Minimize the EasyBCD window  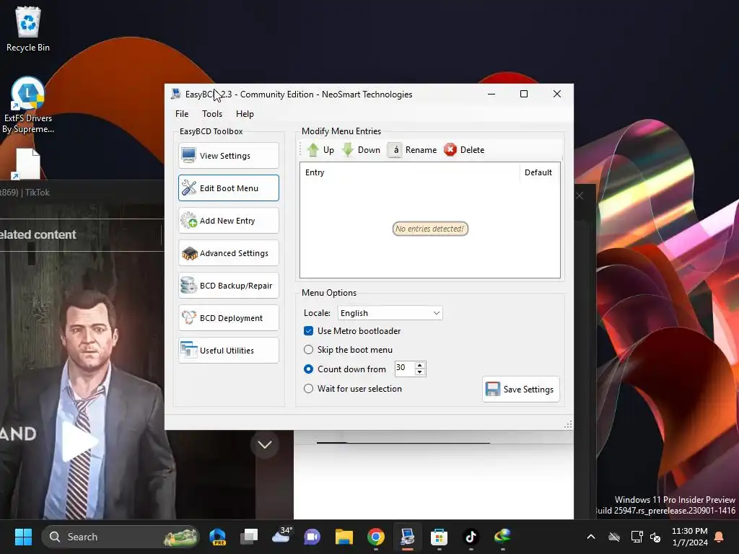click(x=491, y=94)
